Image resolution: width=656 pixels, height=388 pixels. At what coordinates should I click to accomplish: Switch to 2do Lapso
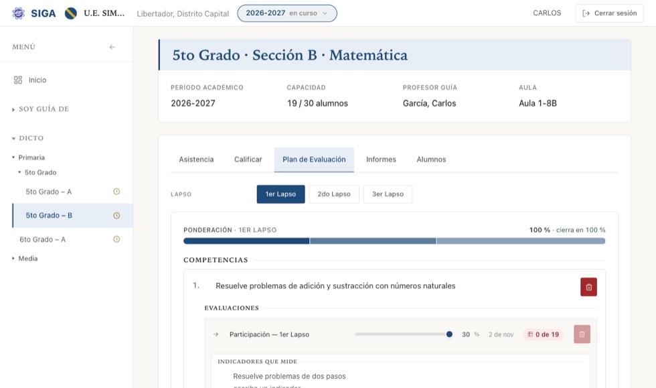point(334,194)
